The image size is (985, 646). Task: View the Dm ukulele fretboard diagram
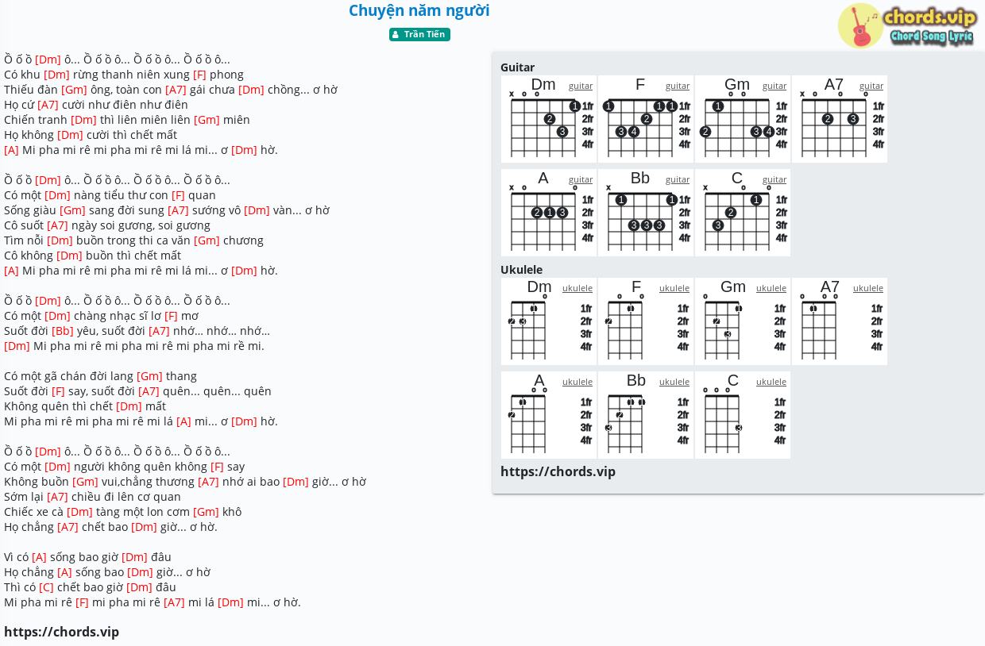549,321
